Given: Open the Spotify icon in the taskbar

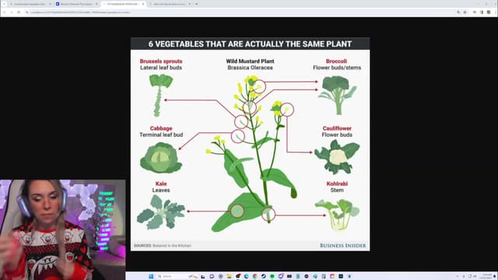Looking at the screenshot, I should (272, 276).
